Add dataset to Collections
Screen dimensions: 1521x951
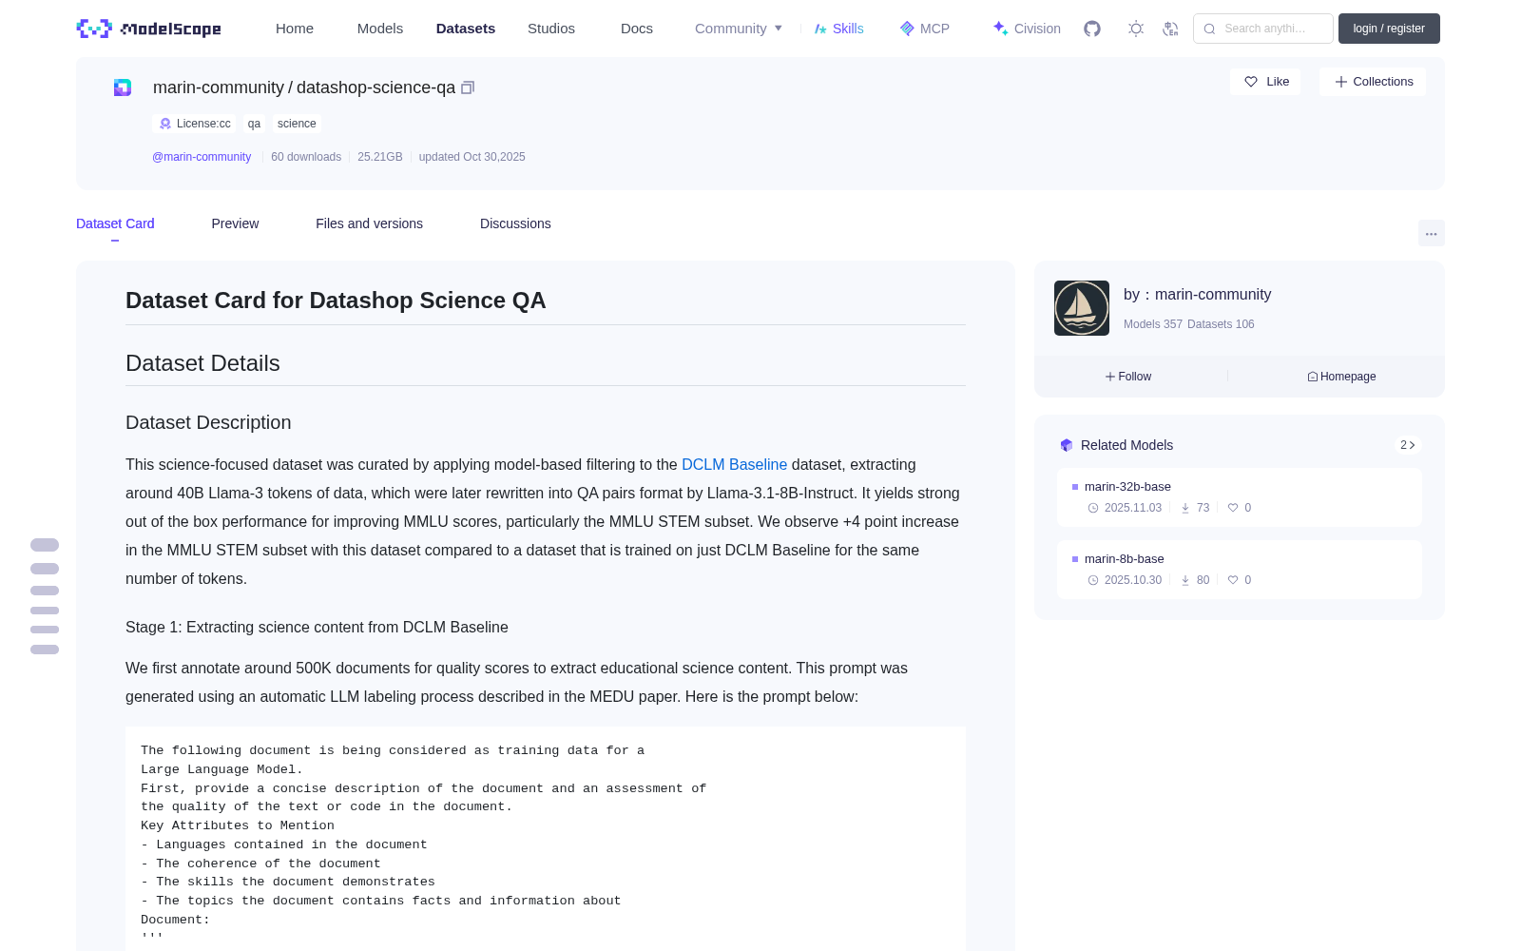click(x=1373, y=82)
